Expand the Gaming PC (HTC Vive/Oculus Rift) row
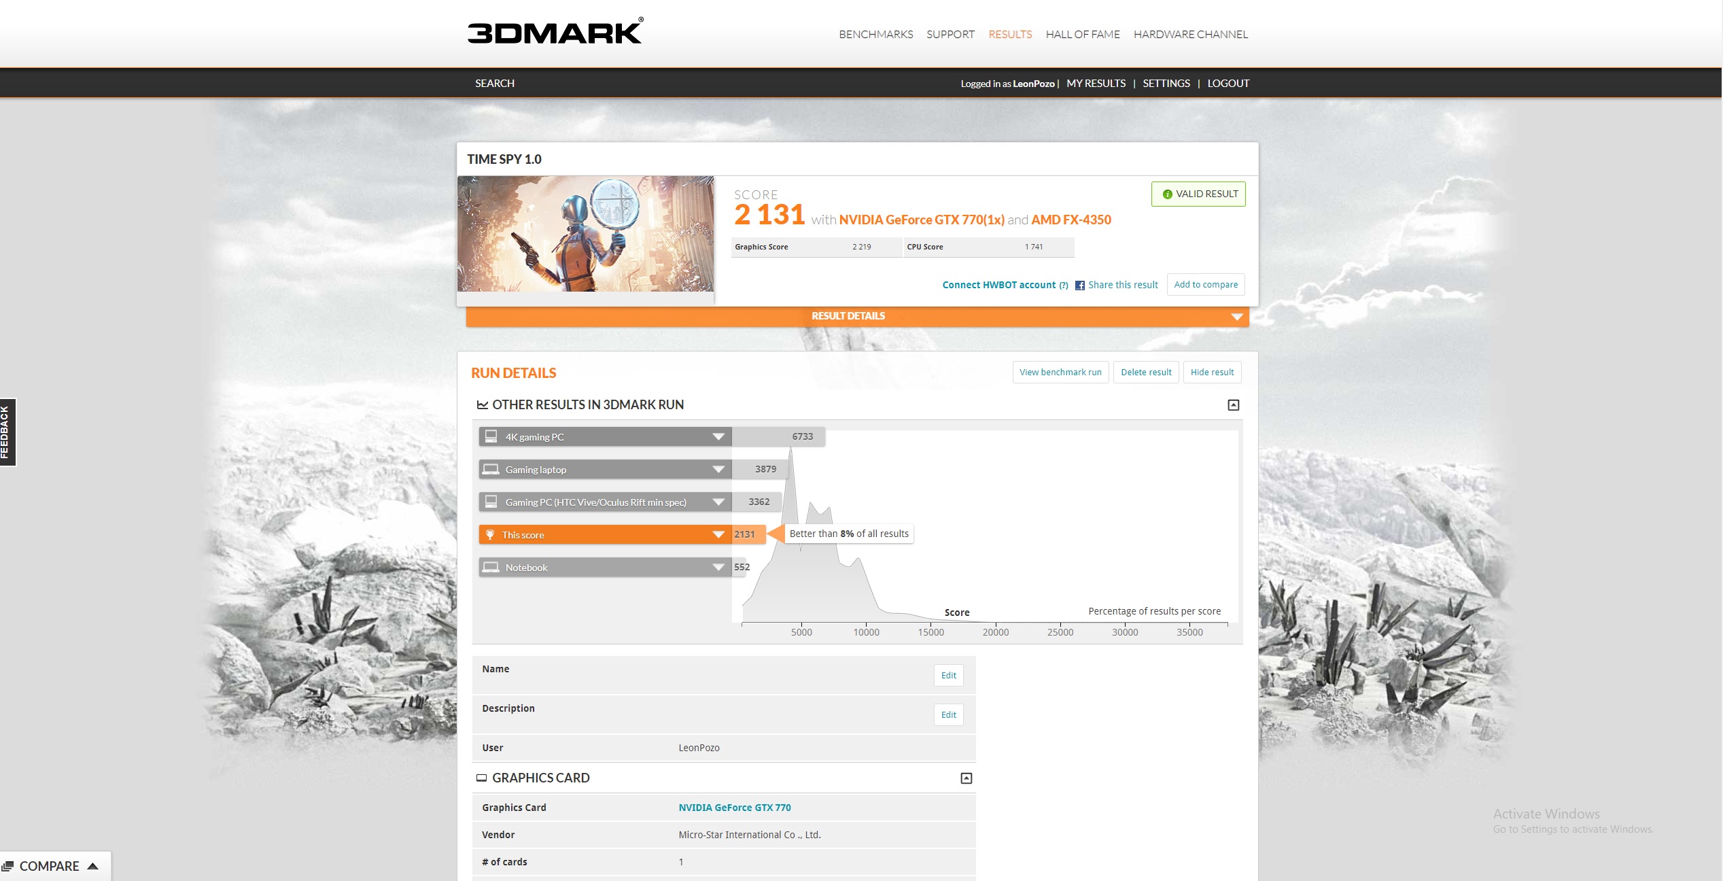This screenshot has height=881, width=1723. [x=718, y=502]
